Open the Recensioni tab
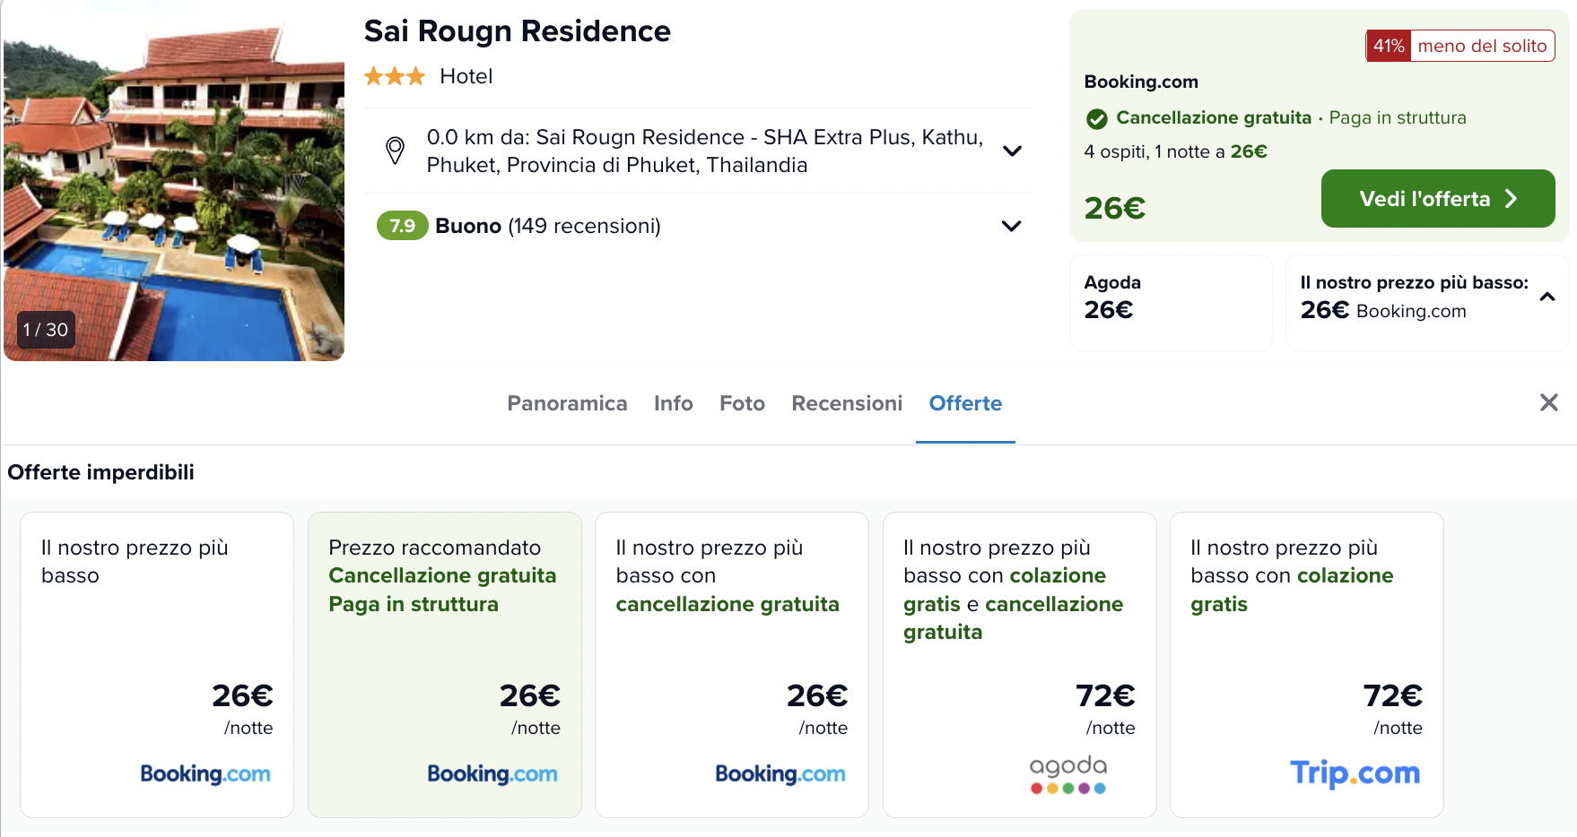 click(x=847, y=403)
